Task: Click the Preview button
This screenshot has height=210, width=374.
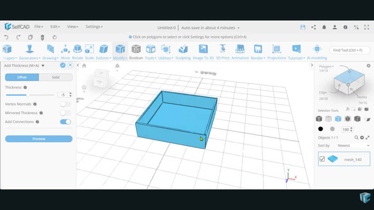Action: [x=39, y=139]
